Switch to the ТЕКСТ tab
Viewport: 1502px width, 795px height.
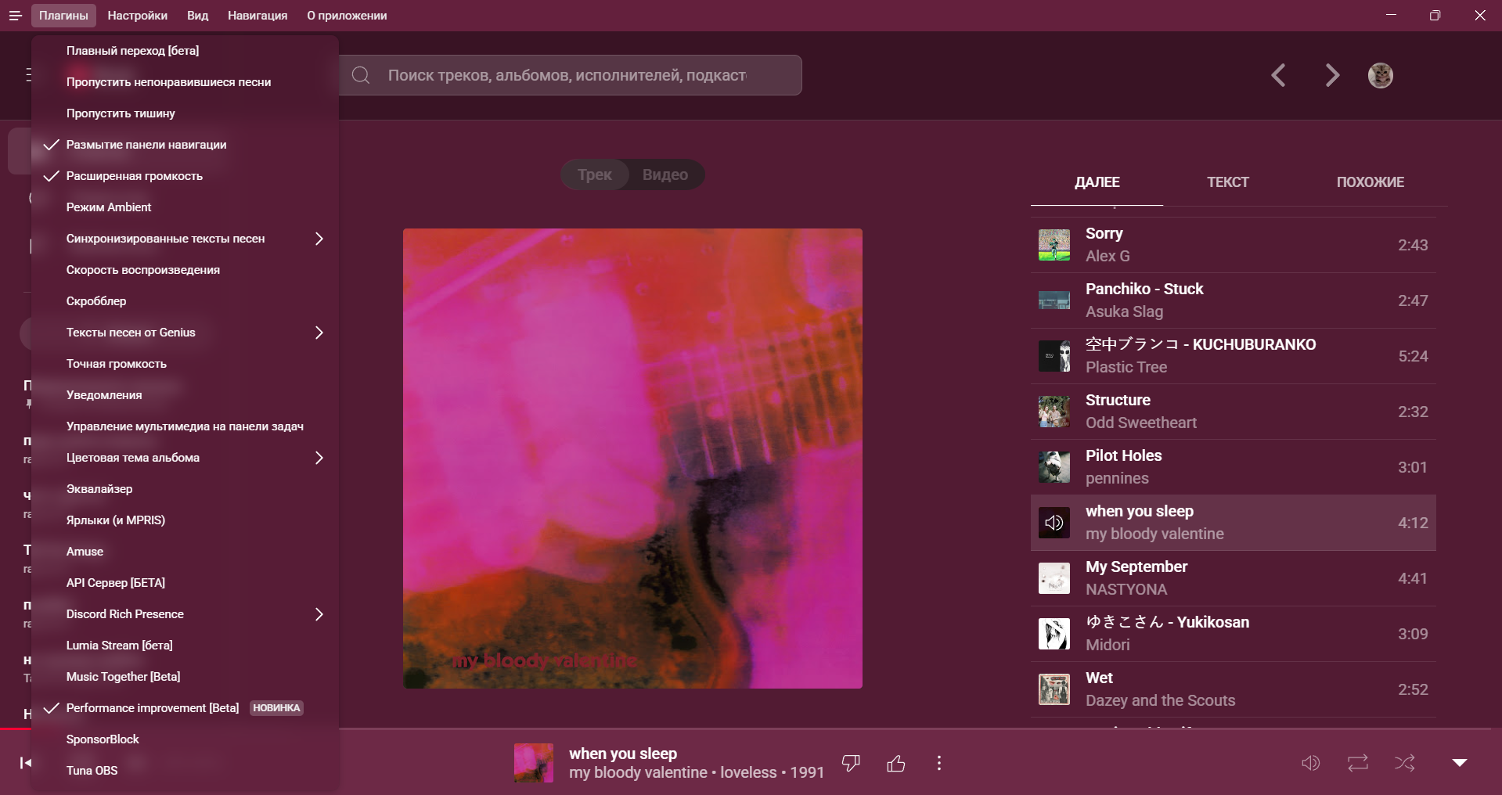(x=1228, y=182)
